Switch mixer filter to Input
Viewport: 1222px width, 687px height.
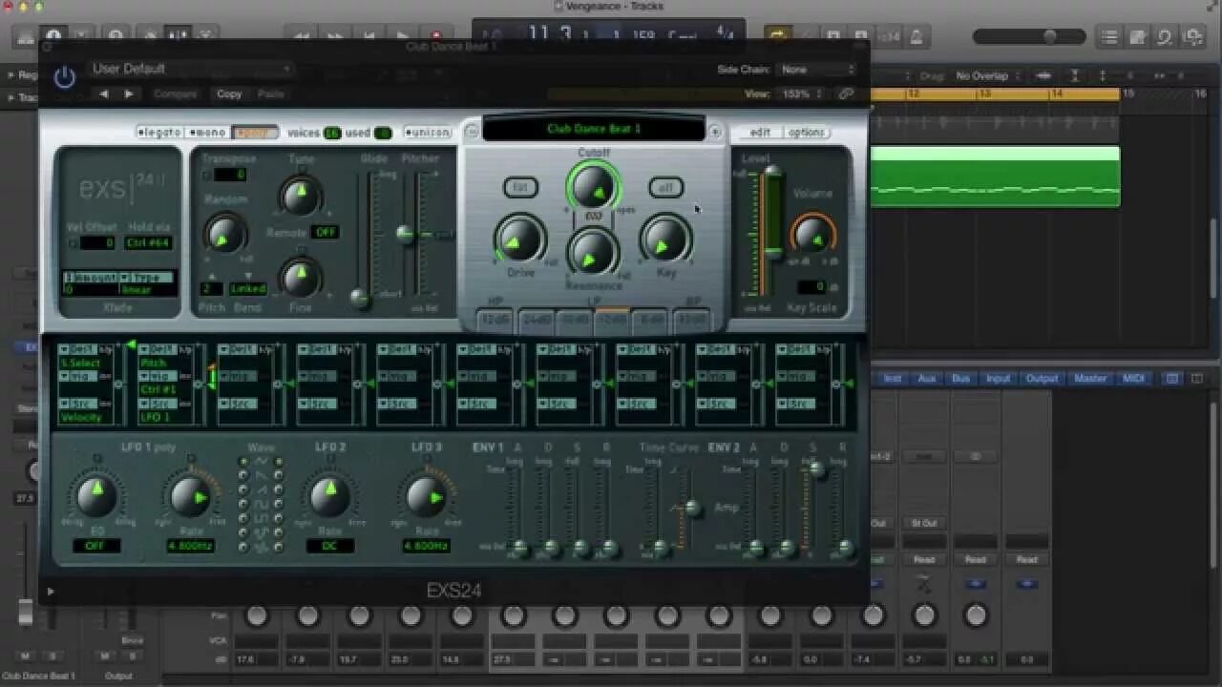pyautogui.click(x=998, y=379)
